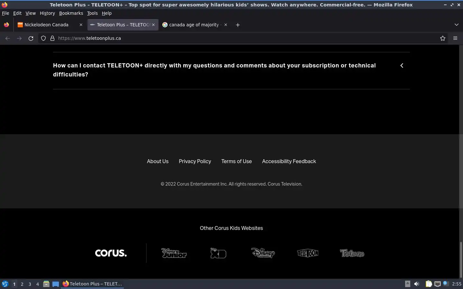Open the Privacy Policy link
Image resolution: width=463 pixels, height=289 pixels.
coord(195,161)
